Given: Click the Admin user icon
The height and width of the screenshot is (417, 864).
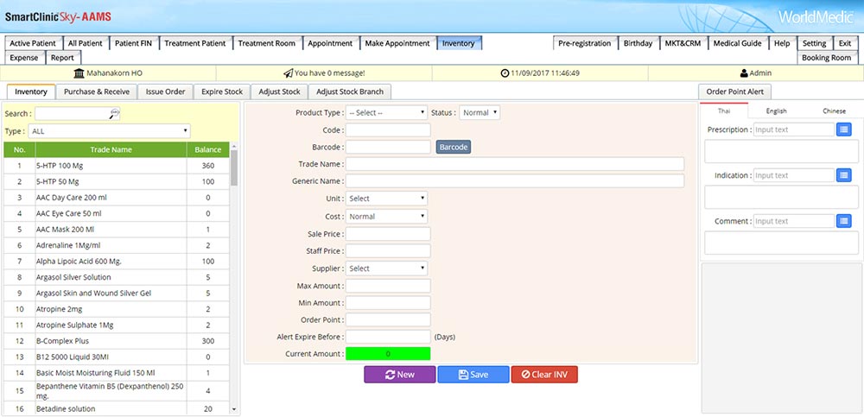Looking at the screenshot, I should pyautogui.click(x=744, y=73).
